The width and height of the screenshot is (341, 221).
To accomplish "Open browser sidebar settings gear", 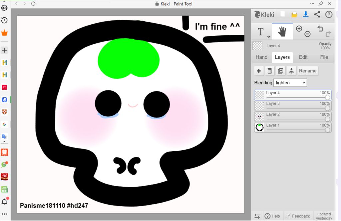I will tap(4, 8).
